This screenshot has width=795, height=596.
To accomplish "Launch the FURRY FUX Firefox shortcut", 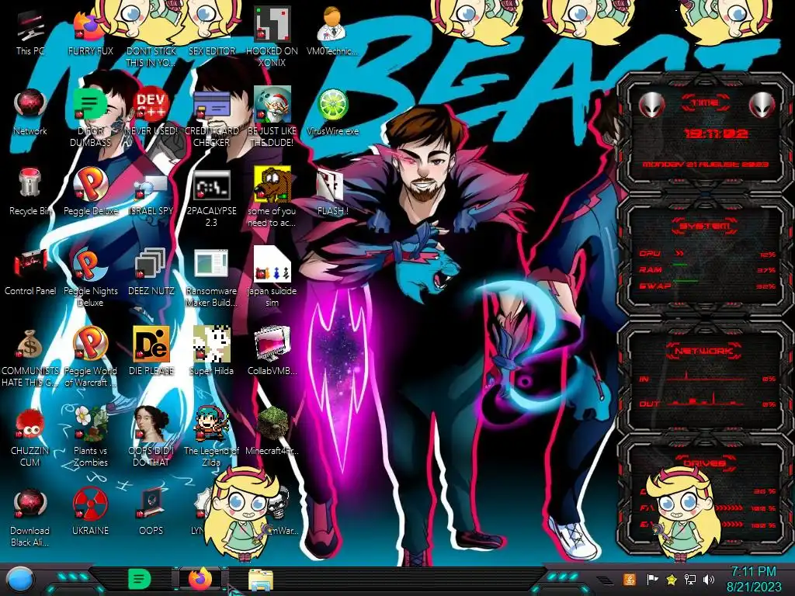I will pyautogui.click(x=90, y=33).
